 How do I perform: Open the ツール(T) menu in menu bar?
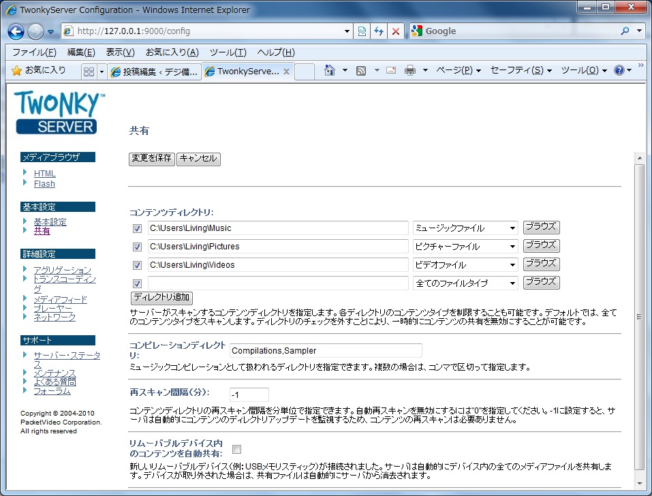[x=228, y=52]
